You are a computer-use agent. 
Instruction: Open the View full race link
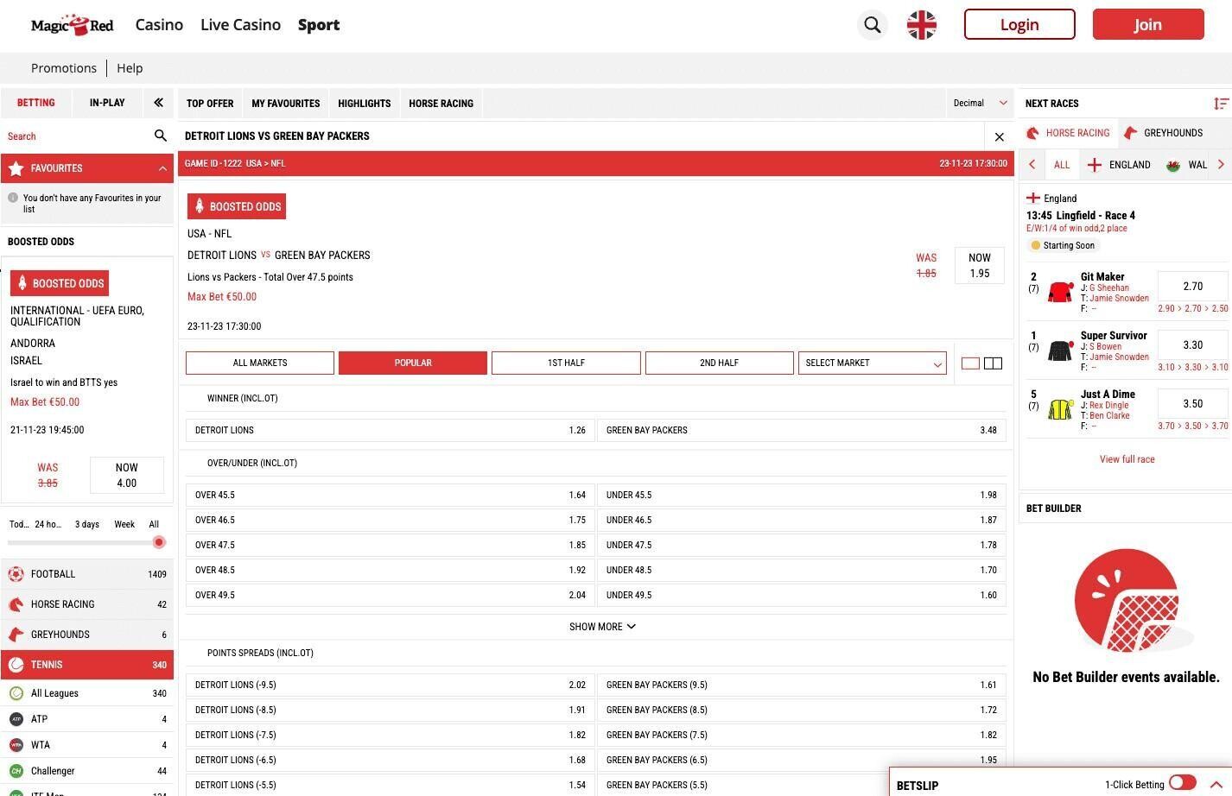(x=1127, y=459)
